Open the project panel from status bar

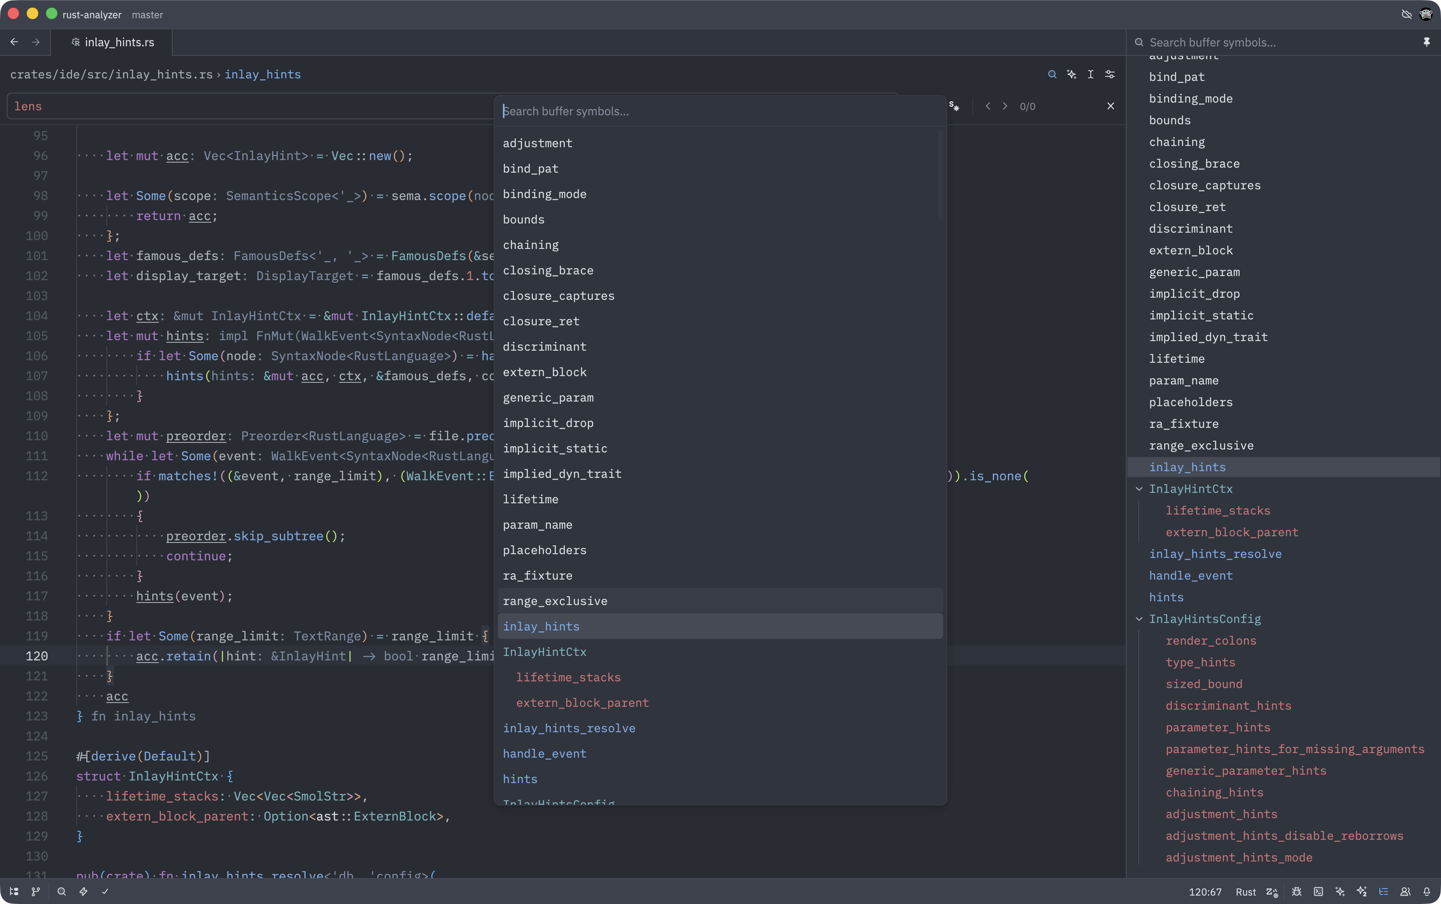pos(14,891)
